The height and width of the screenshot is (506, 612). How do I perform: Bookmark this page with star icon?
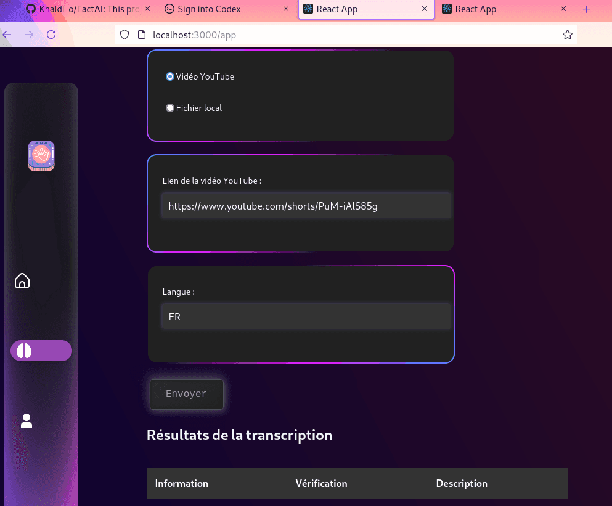(567, 35)
